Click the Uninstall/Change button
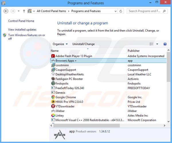 [x=83, y=44]
